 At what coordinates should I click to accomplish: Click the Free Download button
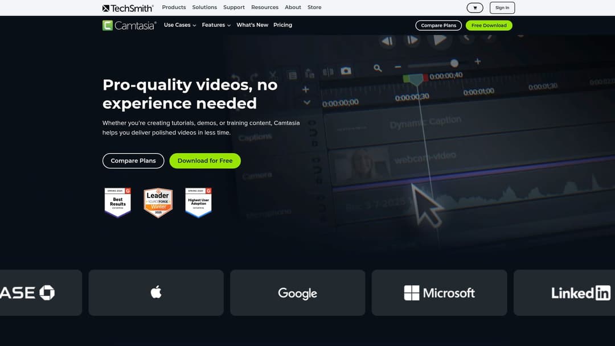click(x=489, y=26)
